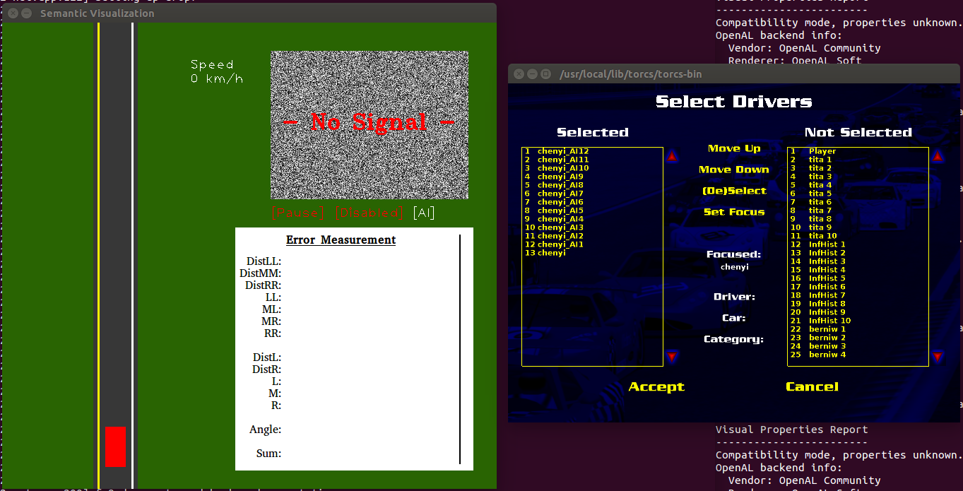Click the Selected list's up arrow
The height and width of the screenshot is (491, 963).
click(x=672, y=156)
